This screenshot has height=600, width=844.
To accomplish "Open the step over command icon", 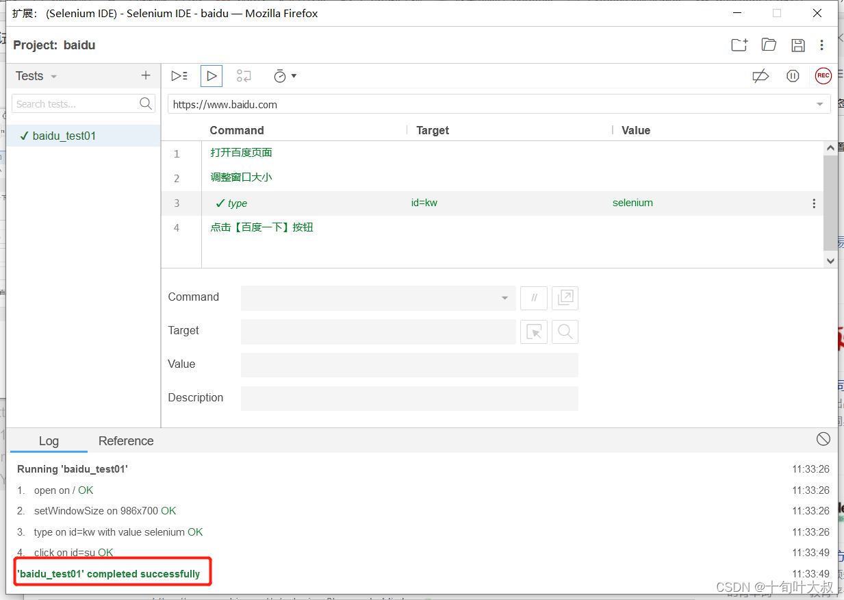I will 244,76.
